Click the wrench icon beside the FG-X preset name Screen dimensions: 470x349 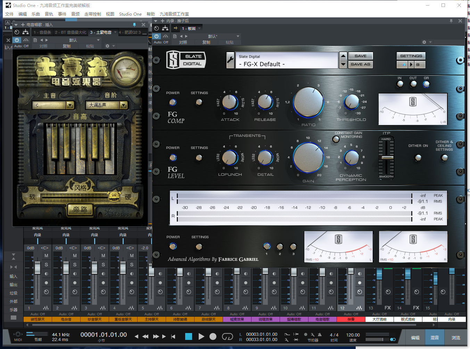point(230,60)
